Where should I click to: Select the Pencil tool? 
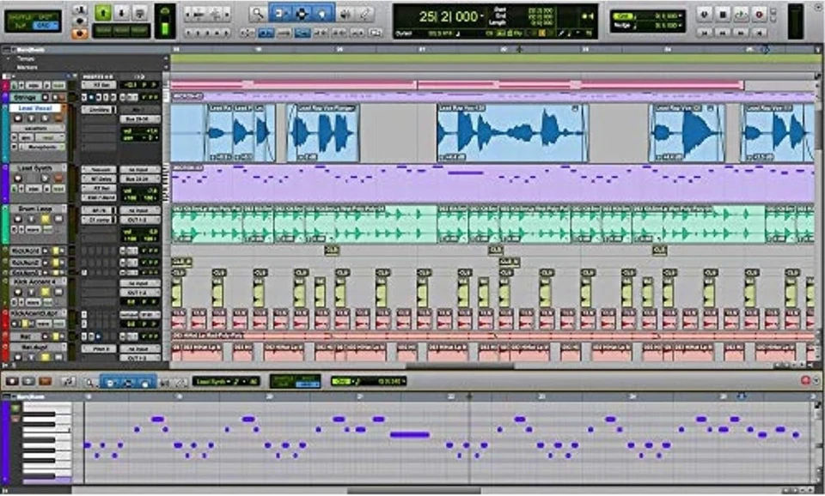tap(364, 13)
